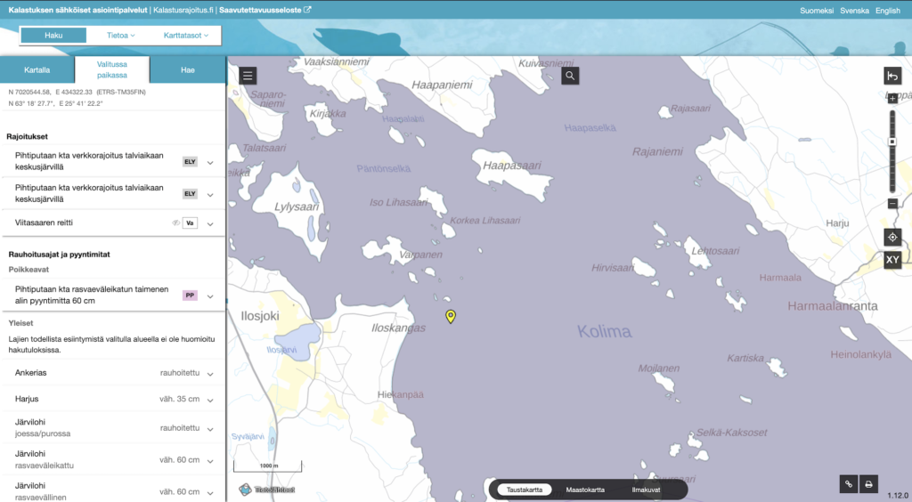Screen dimensions: 912x502
Task: Click the map search magnifier icon
Action: pos(570,77)
